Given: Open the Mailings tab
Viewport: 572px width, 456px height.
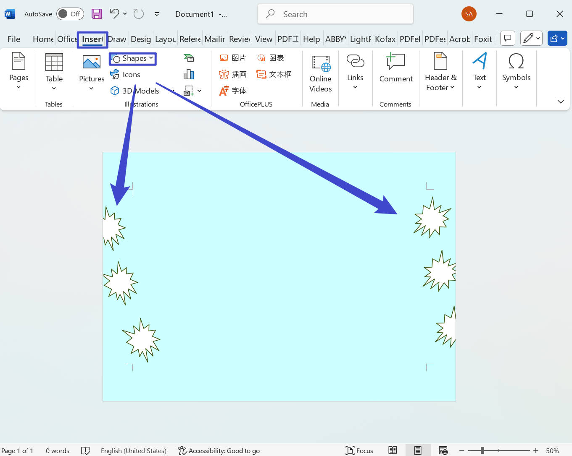Looking at the screenshot, I should 215,39.
